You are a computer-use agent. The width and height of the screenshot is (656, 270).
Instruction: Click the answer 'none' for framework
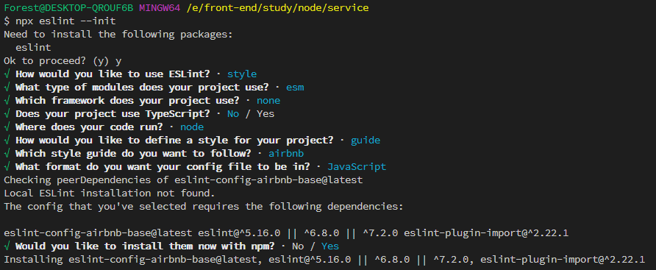268,101
